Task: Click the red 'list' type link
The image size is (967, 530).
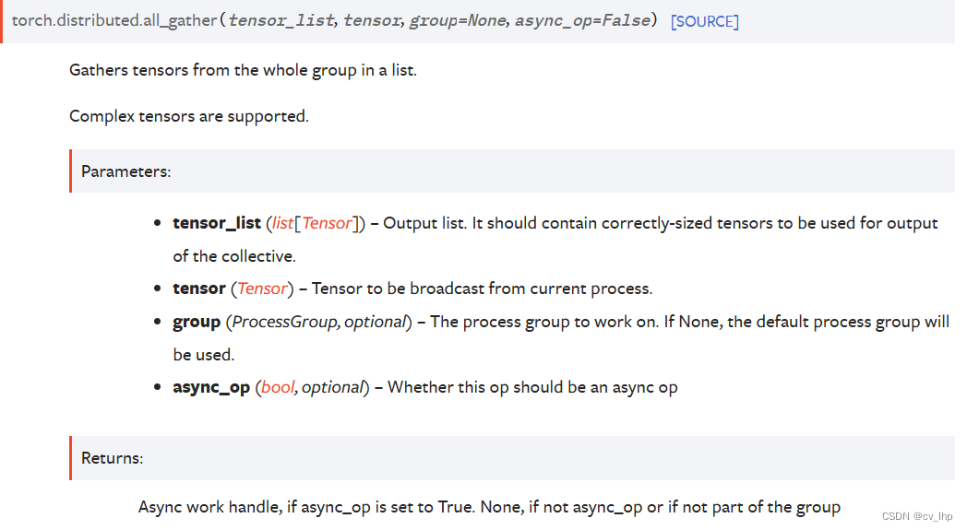Action: click(x=282, y=223)
